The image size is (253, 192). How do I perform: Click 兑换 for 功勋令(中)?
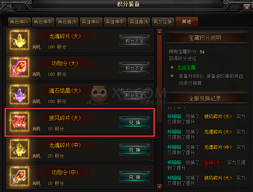click(x=135, y=177)
